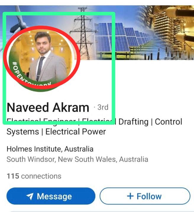This screenshot has width=194, height=212.
Task: Click the plus icon on Follow button
Action: click(130, 196)
